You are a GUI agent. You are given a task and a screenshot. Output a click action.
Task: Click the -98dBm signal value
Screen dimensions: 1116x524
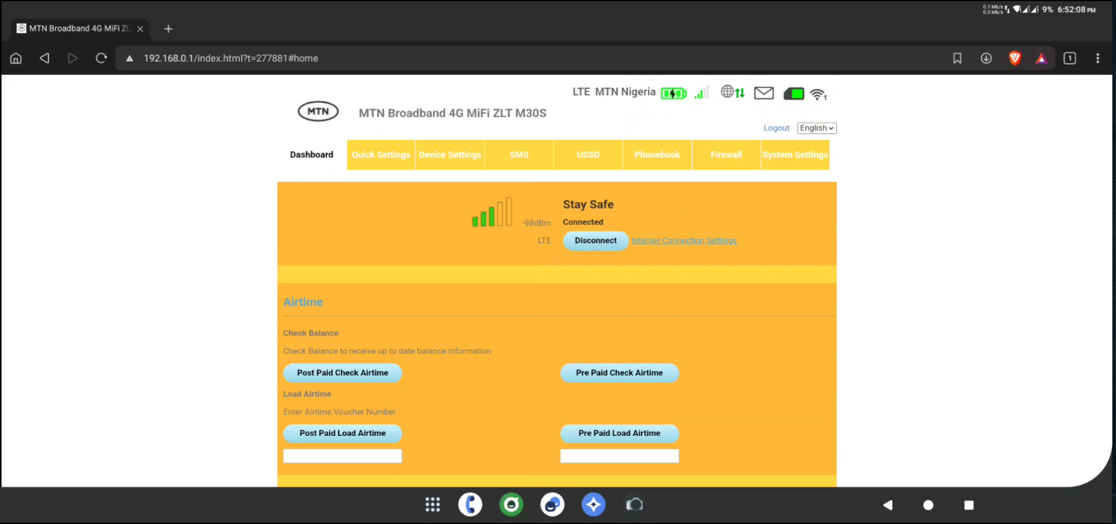pos(536,223)
